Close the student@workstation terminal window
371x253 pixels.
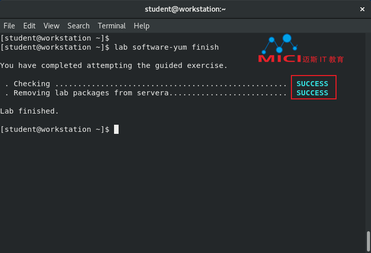tap(362, 9)
